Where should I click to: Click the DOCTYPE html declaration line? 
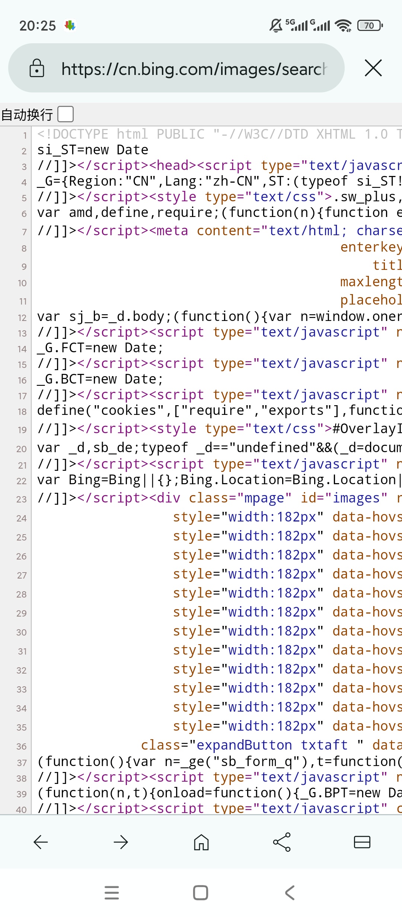coord(220,134)
